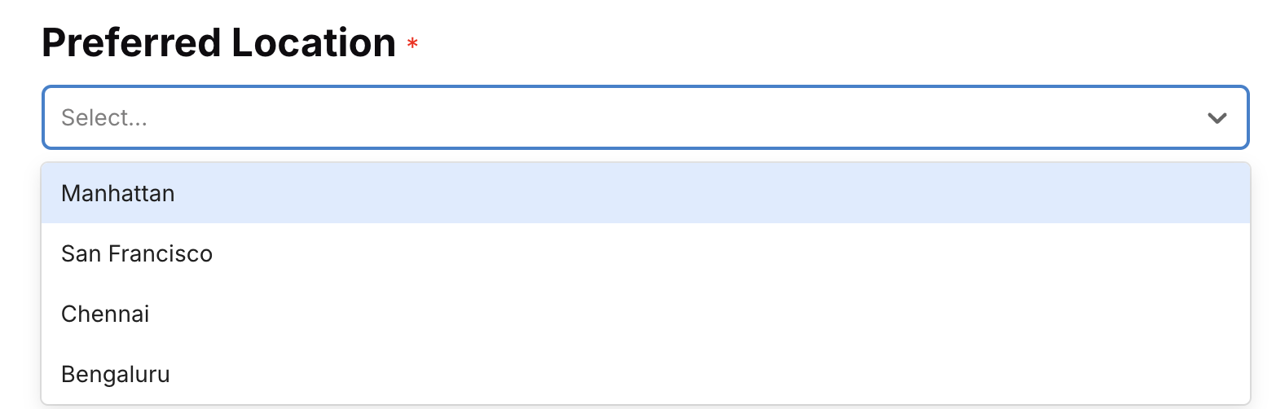
Task: Close the location menu via down-arrow icon
Action: click(1217, 118)
